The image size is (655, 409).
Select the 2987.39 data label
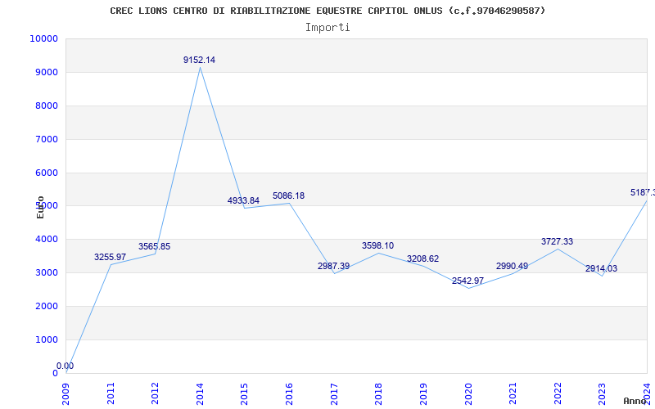[x=333, y=267]
